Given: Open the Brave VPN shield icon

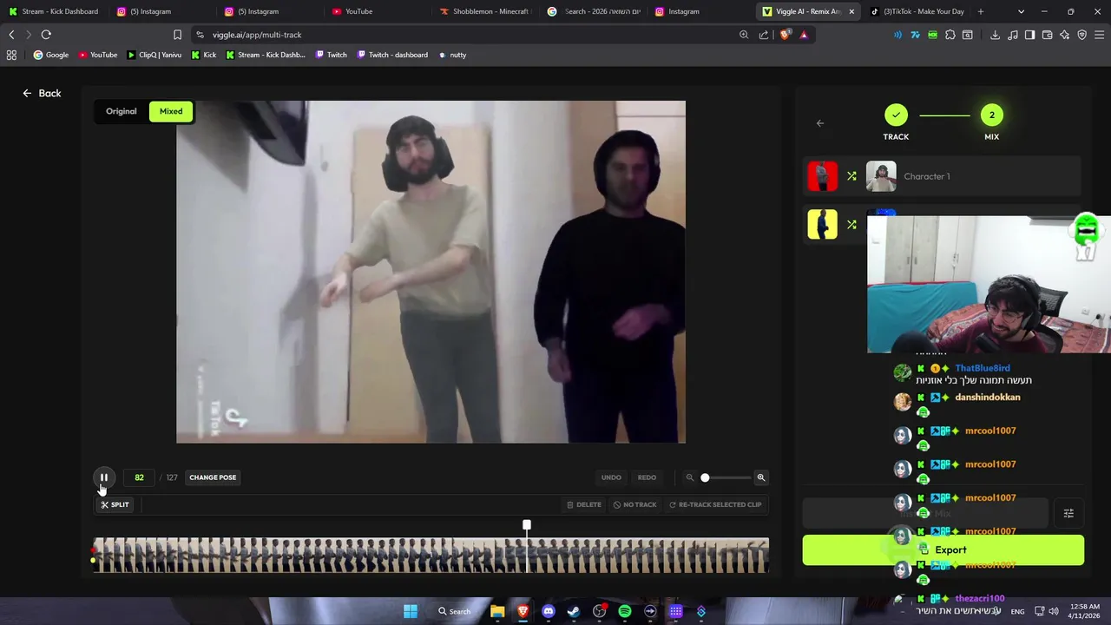Looking at the screenshot, I should coord(1082,35).
